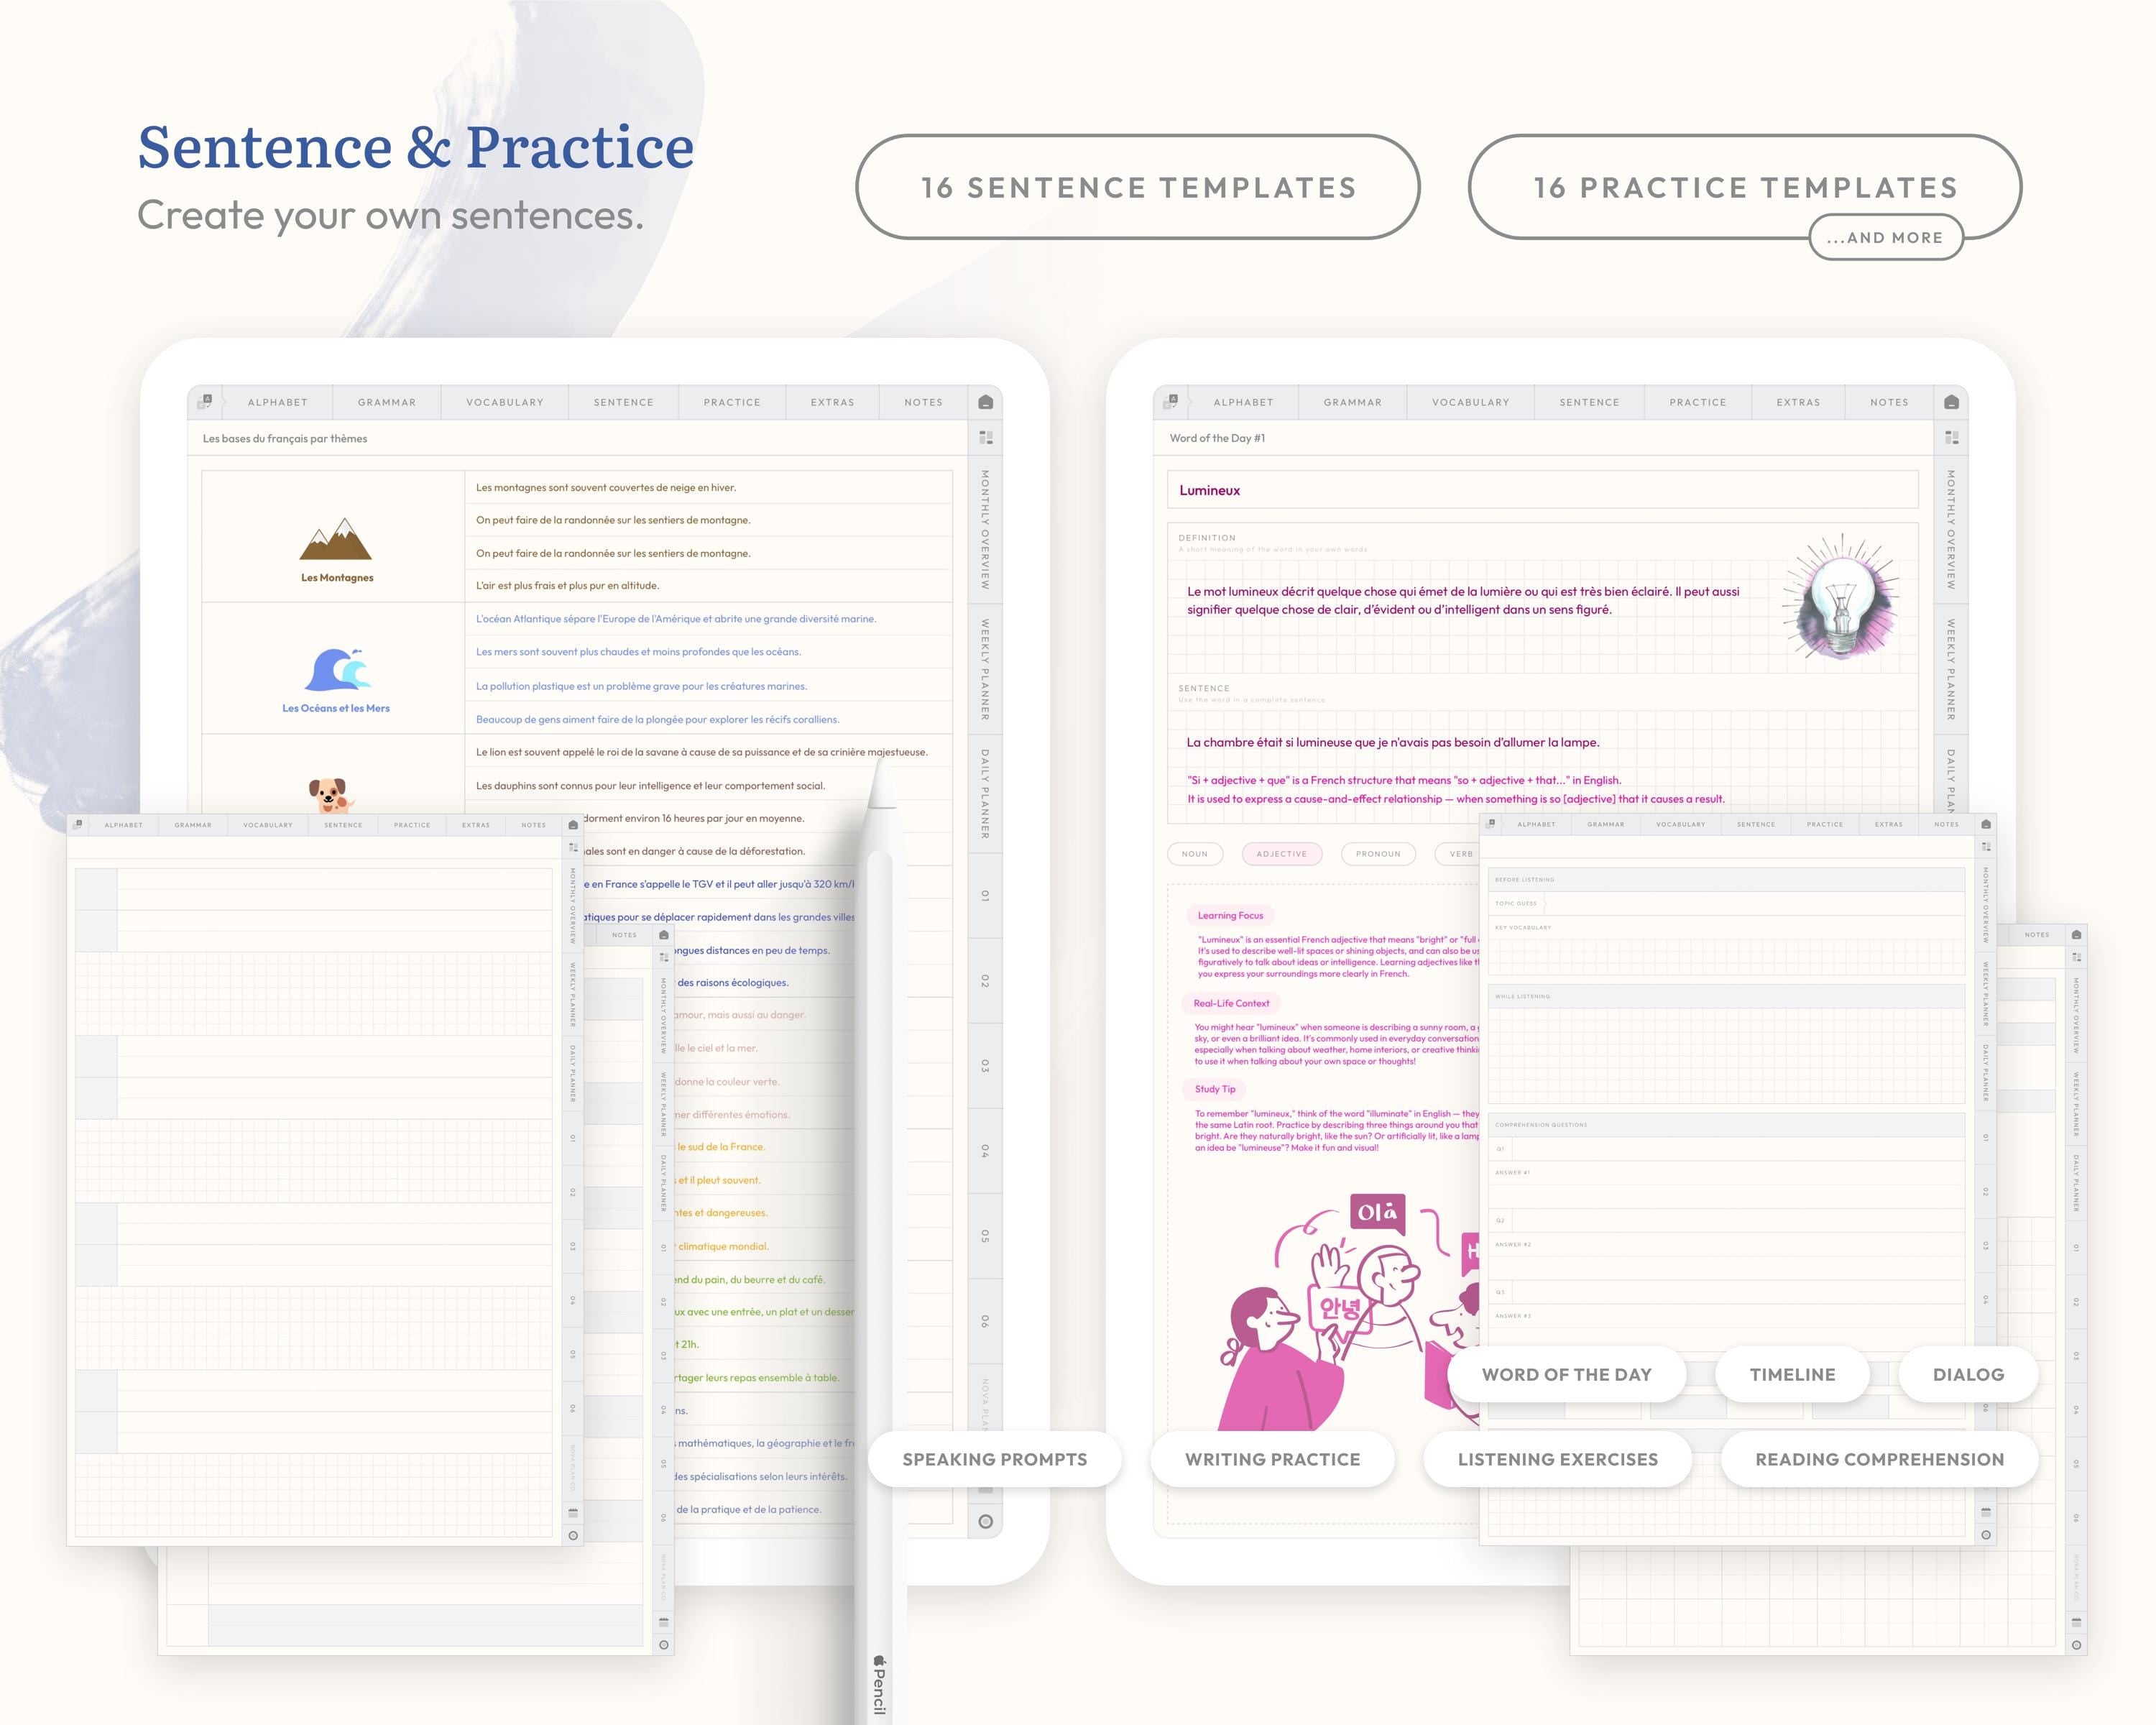Click the READING COMPREHENSION button
The height and width of the screenshot is (1725, 2156).
tap(1879, 1460)
